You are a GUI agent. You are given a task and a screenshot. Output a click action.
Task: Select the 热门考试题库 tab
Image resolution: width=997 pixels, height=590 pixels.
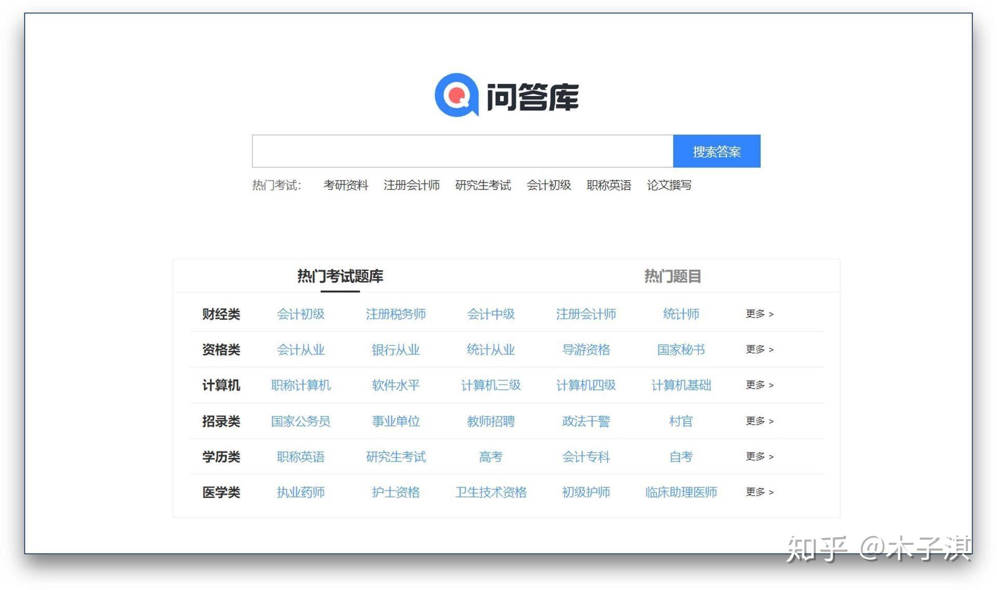[x=340, y=277]
